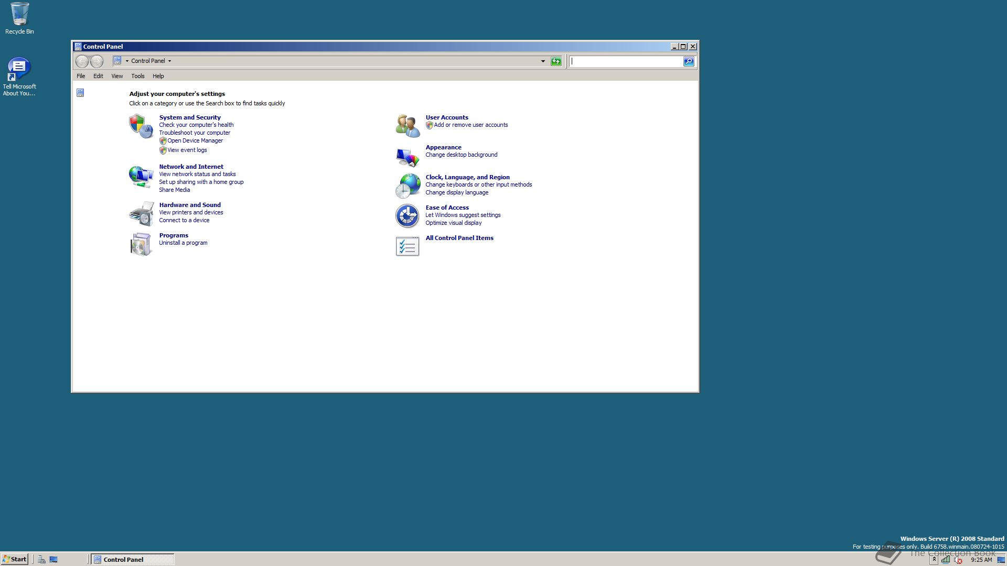Screen dimensions: 1007x566
Task: Click the search magnifier button
Action: (x=689, y=61)
